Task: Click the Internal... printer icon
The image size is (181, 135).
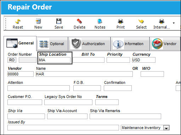Action: point(162,21)
